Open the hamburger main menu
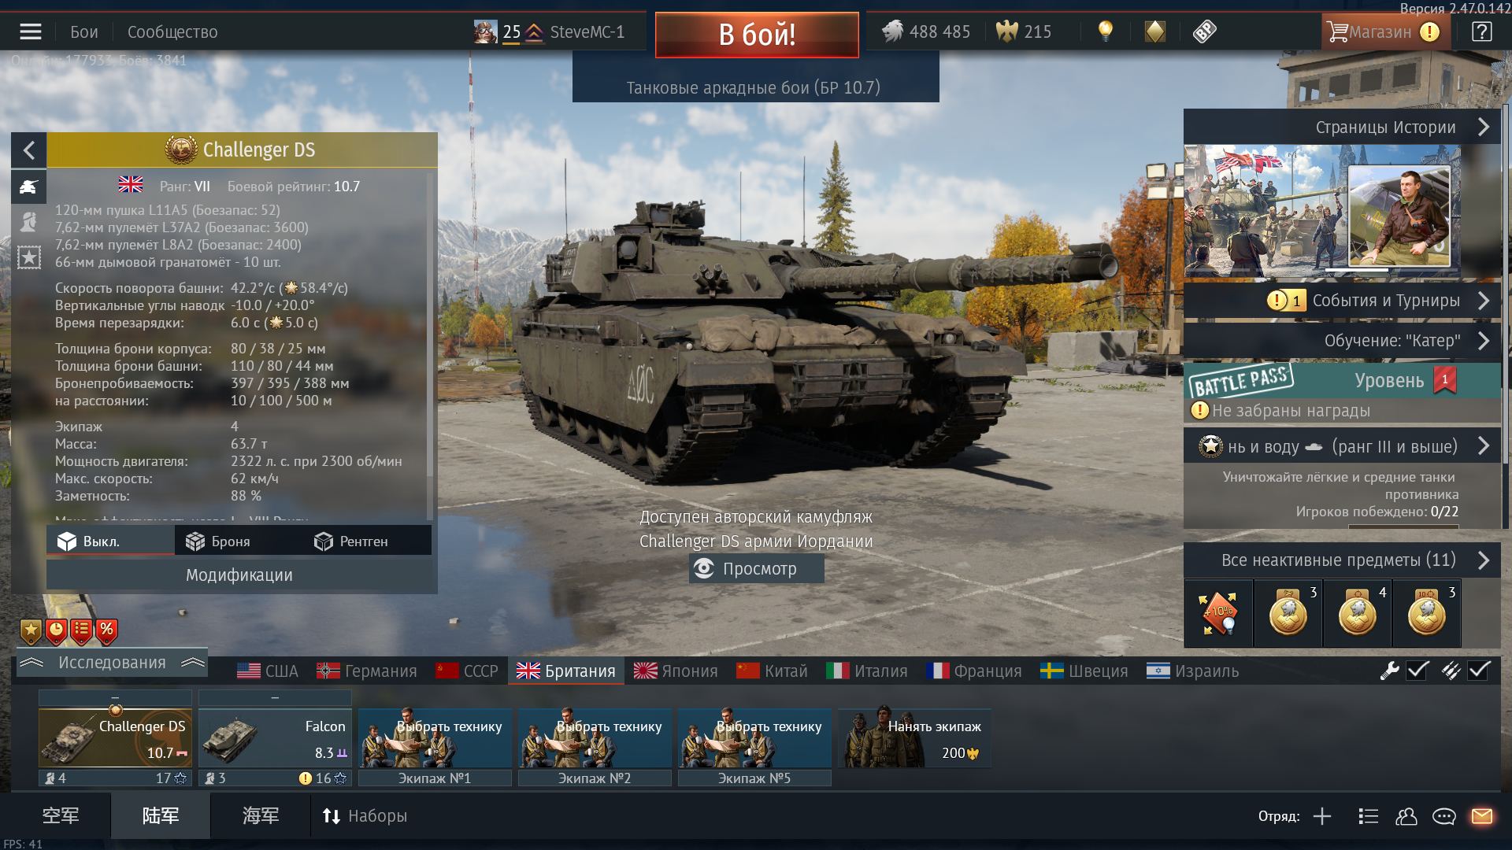Image resolution: width=1512 pixels, height=850 pixels. (x=31, y=31)
